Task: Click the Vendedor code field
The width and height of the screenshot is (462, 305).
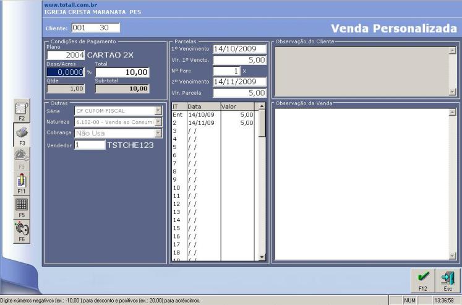Action: [90, 145]
